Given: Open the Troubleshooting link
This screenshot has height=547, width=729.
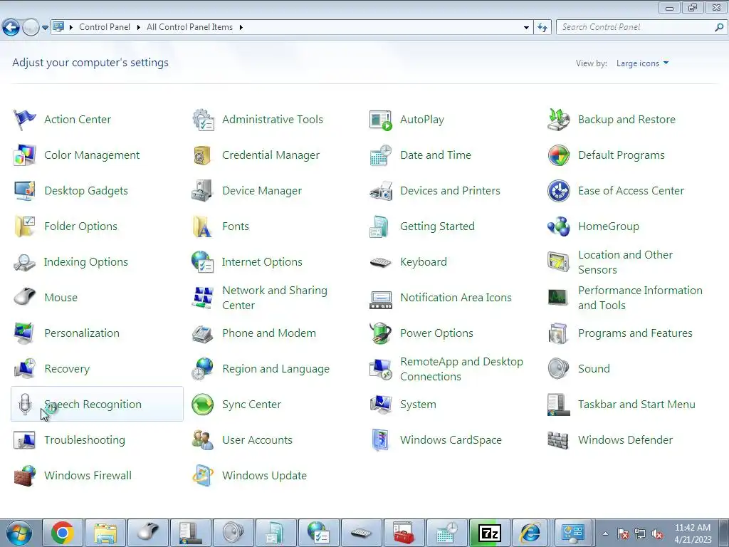Looking at the screenshot, I should [85, 440].
